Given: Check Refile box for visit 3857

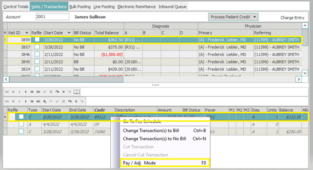Looking at the screenshot, I should click(x=37, y=47).
